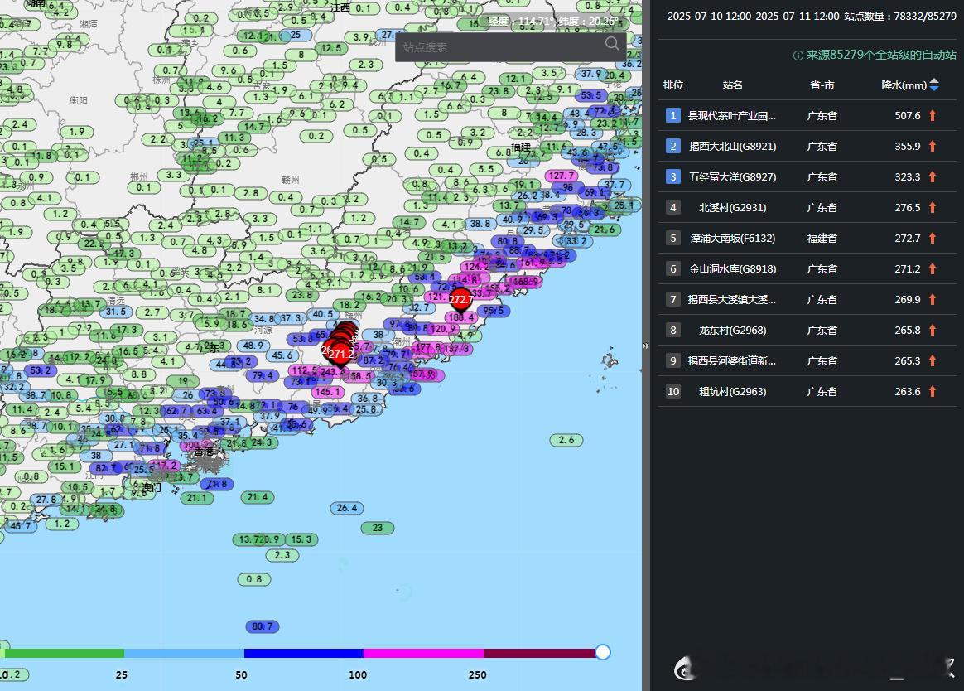Click the 145.1 magenta station label
The height and width of the screenshot is (691, 964).
[326, 391]
